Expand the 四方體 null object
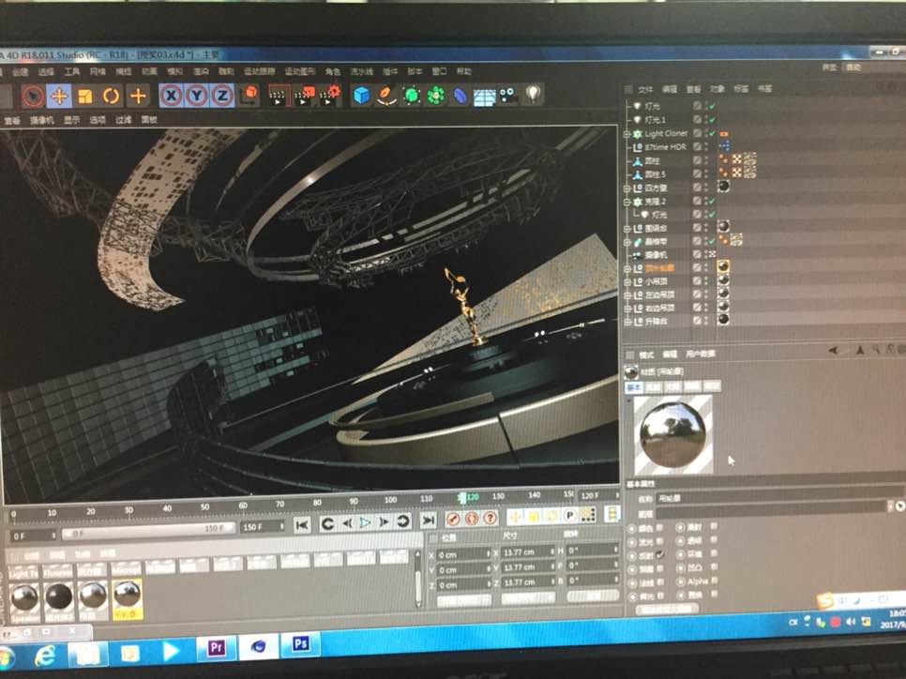 pos(627,189)
